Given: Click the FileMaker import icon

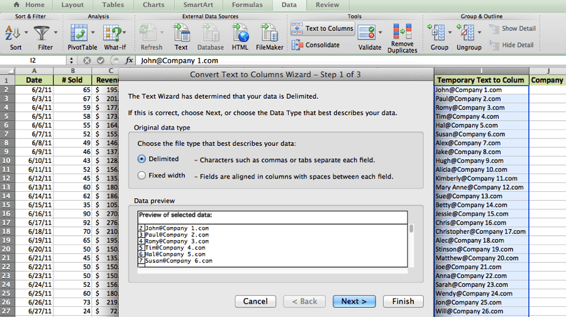Looking at the screenshot, I should tap(270, 32).
